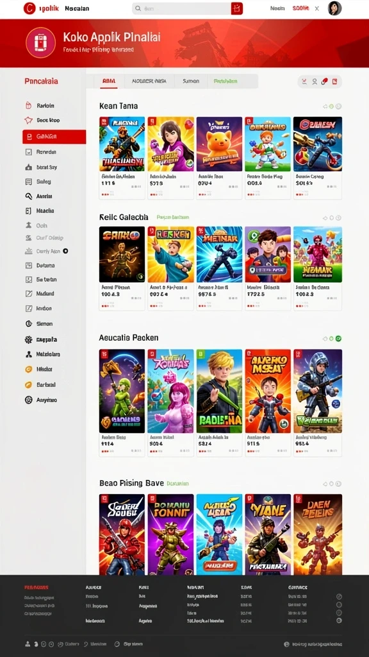Click the red tag icon in the toolbar
Viewport: 369px width, 657px height.
[324, 81]
